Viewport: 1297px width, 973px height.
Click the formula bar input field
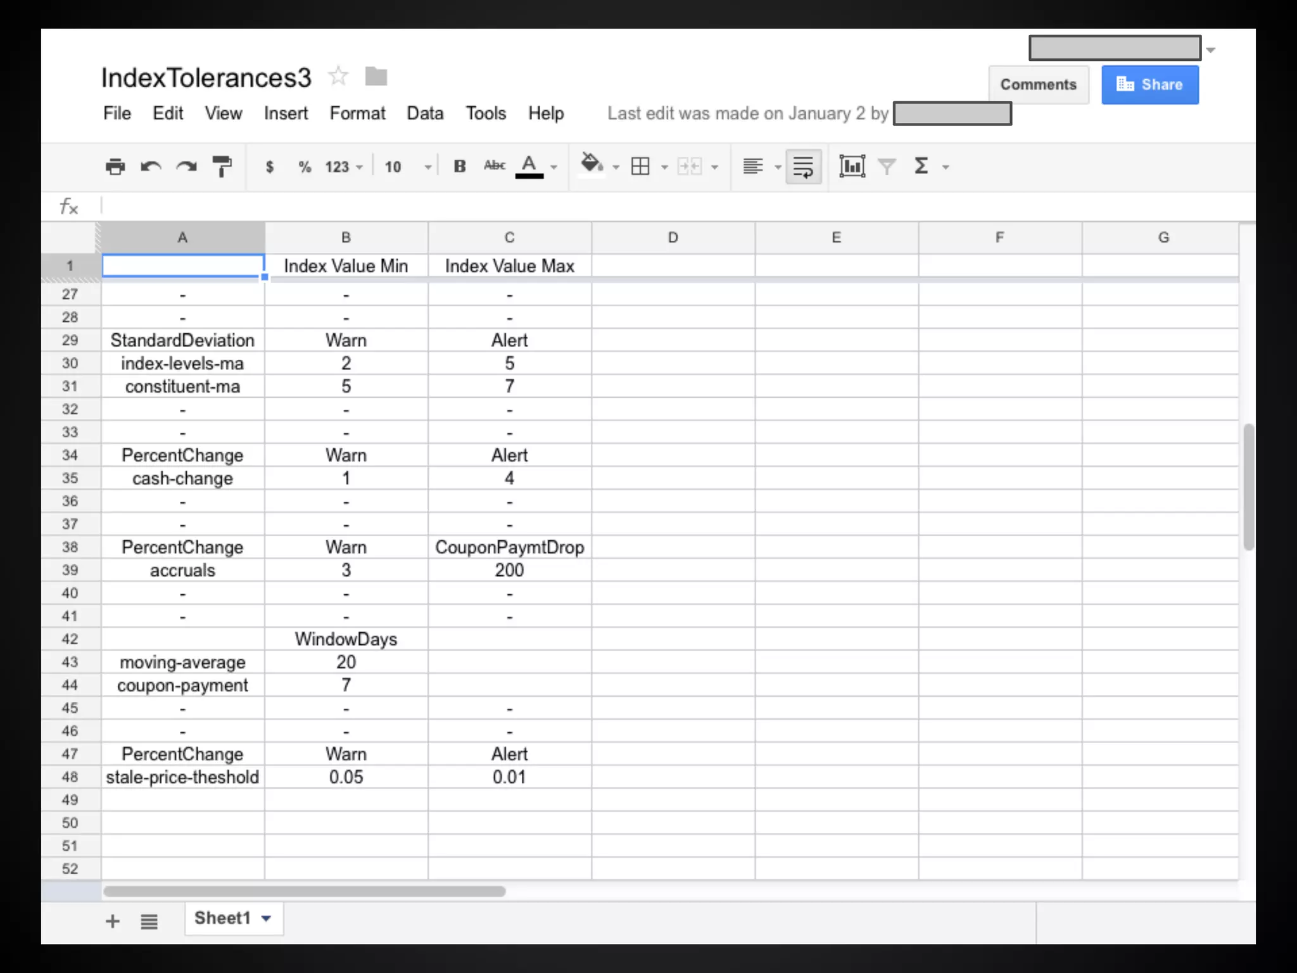coord(633,207)
